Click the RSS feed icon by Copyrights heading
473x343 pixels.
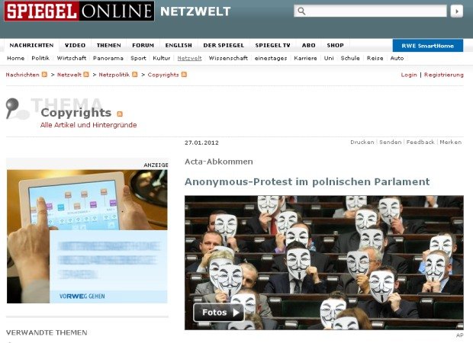120,114
